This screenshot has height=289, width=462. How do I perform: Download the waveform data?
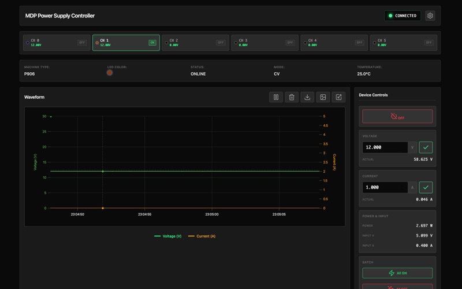[307, 97]
